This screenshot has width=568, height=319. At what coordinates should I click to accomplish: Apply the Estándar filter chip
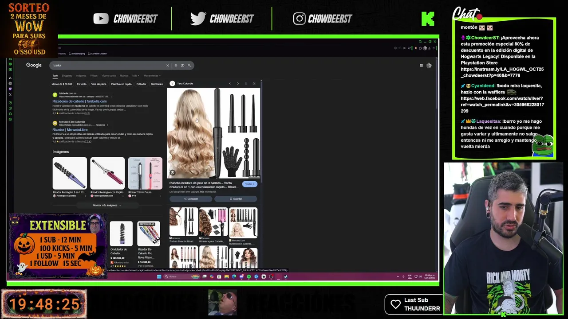(x=141, y=84)
